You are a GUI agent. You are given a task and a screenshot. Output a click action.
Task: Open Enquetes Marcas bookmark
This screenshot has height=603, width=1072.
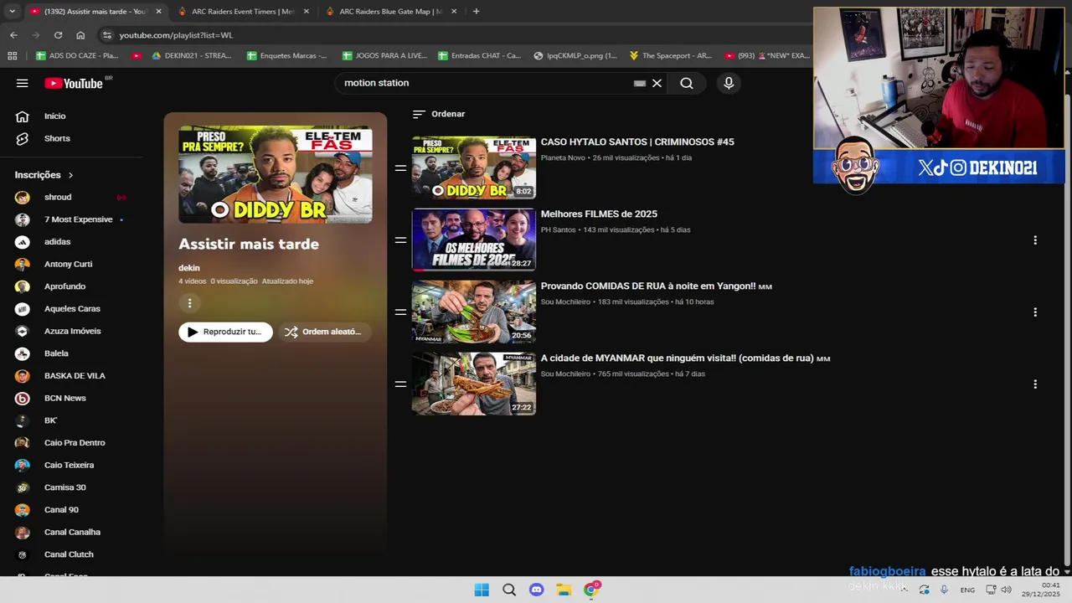286,55
